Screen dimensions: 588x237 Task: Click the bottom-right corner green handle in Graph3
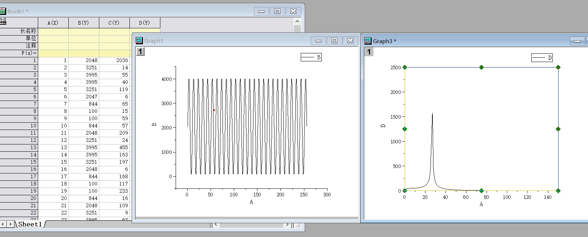tap(558, 191)
